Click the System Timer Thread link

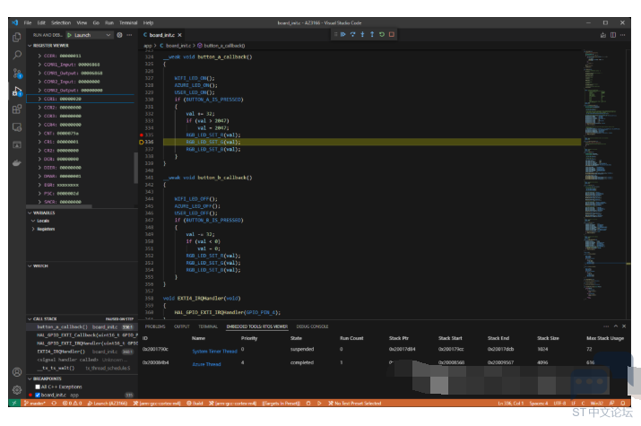[214, 352]
